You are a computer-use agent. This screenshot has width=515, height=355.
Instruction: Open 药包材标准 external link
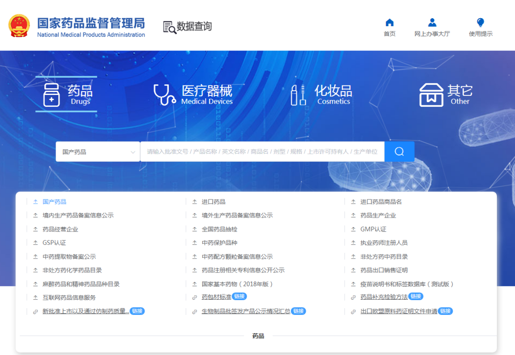pyautogui.click(x=216, y=297)
